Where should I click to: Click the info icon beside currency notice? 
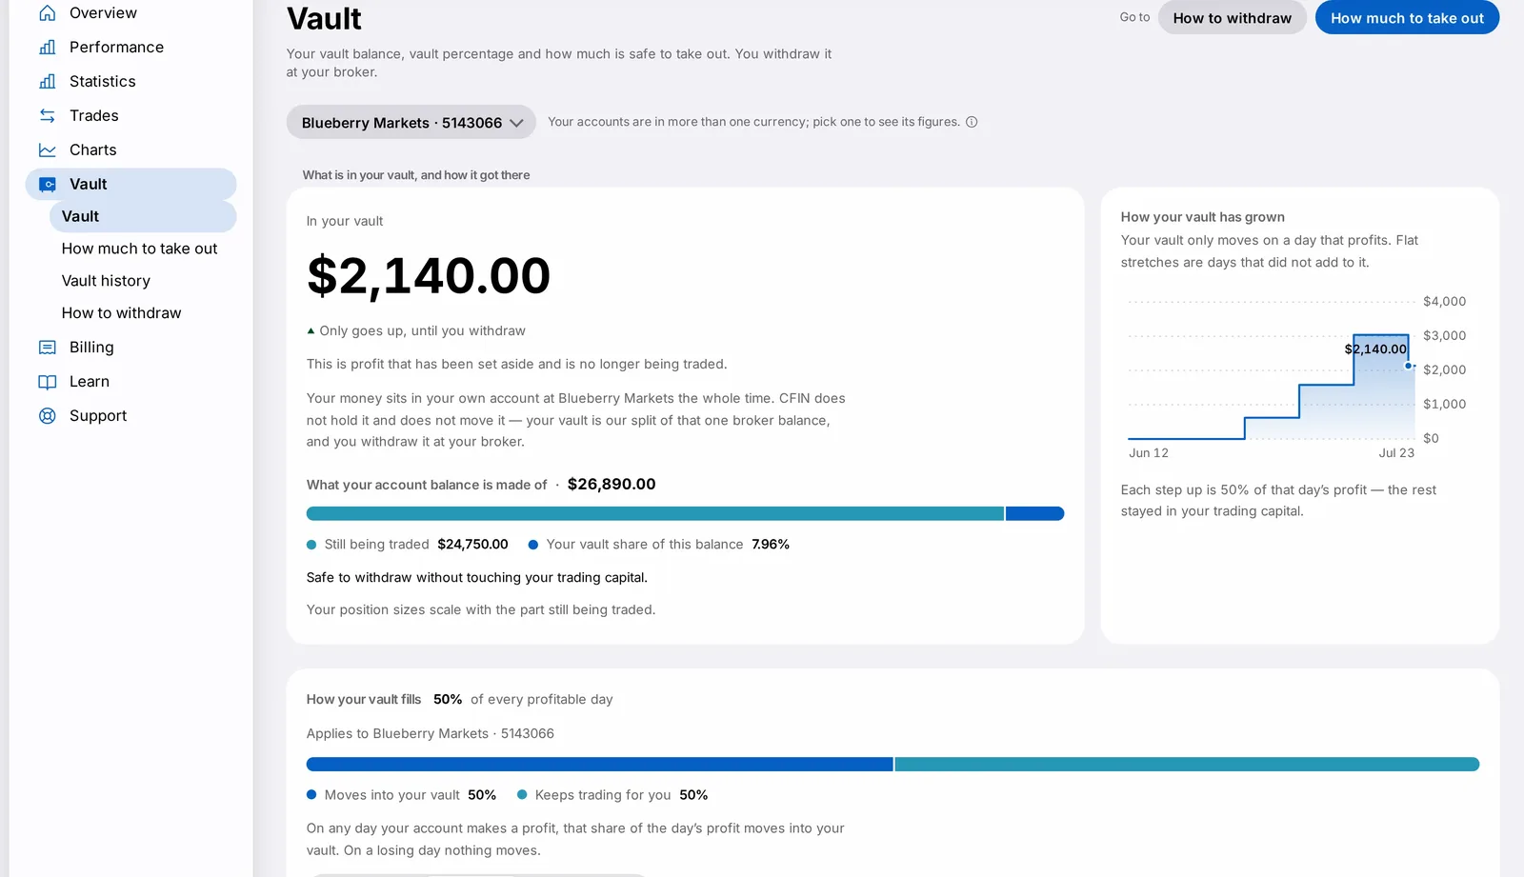coord(972,122)
